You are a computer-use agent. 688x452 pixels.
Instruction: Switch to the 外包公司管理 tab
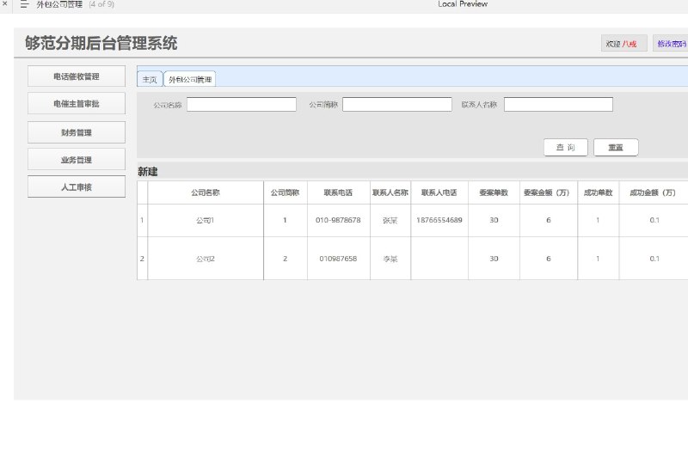(x=190, y=79)
